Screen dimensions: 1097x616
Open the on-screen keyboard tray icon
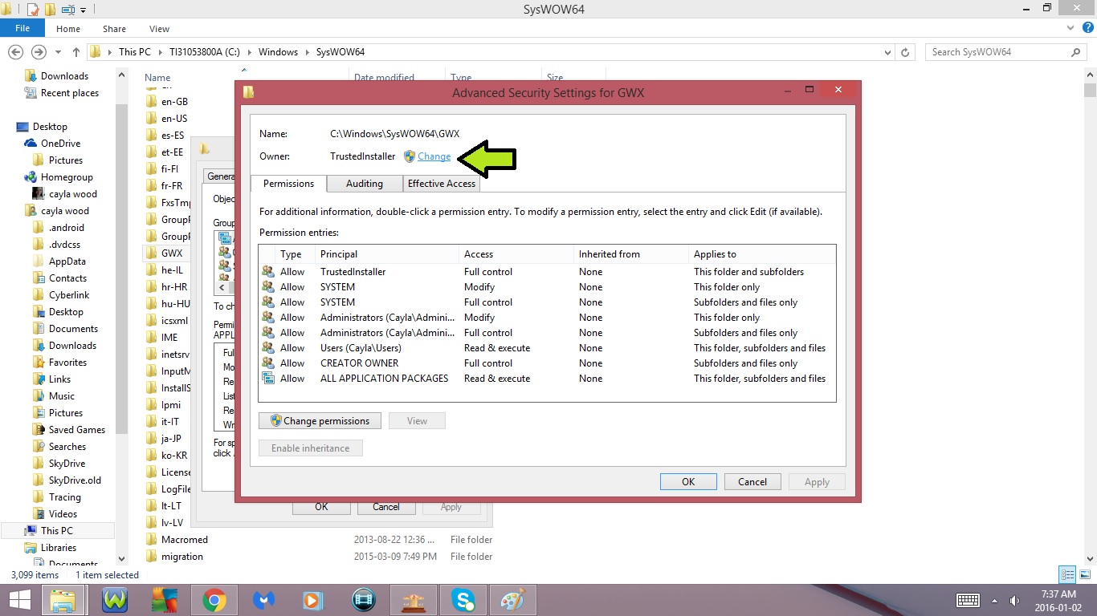click(968, 601)
